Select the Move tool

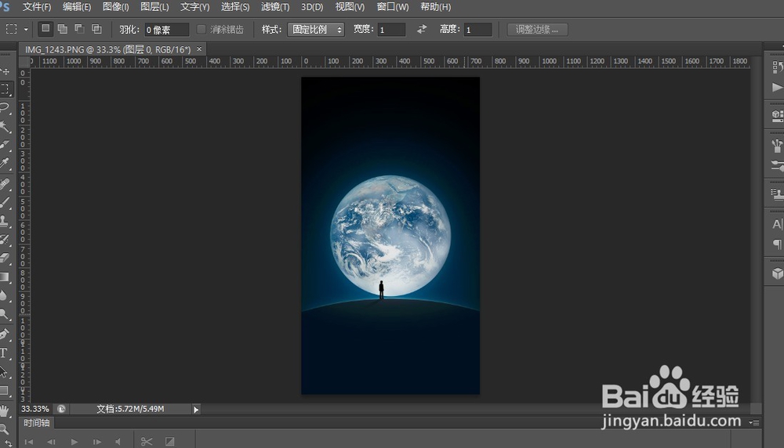[5, 71]
